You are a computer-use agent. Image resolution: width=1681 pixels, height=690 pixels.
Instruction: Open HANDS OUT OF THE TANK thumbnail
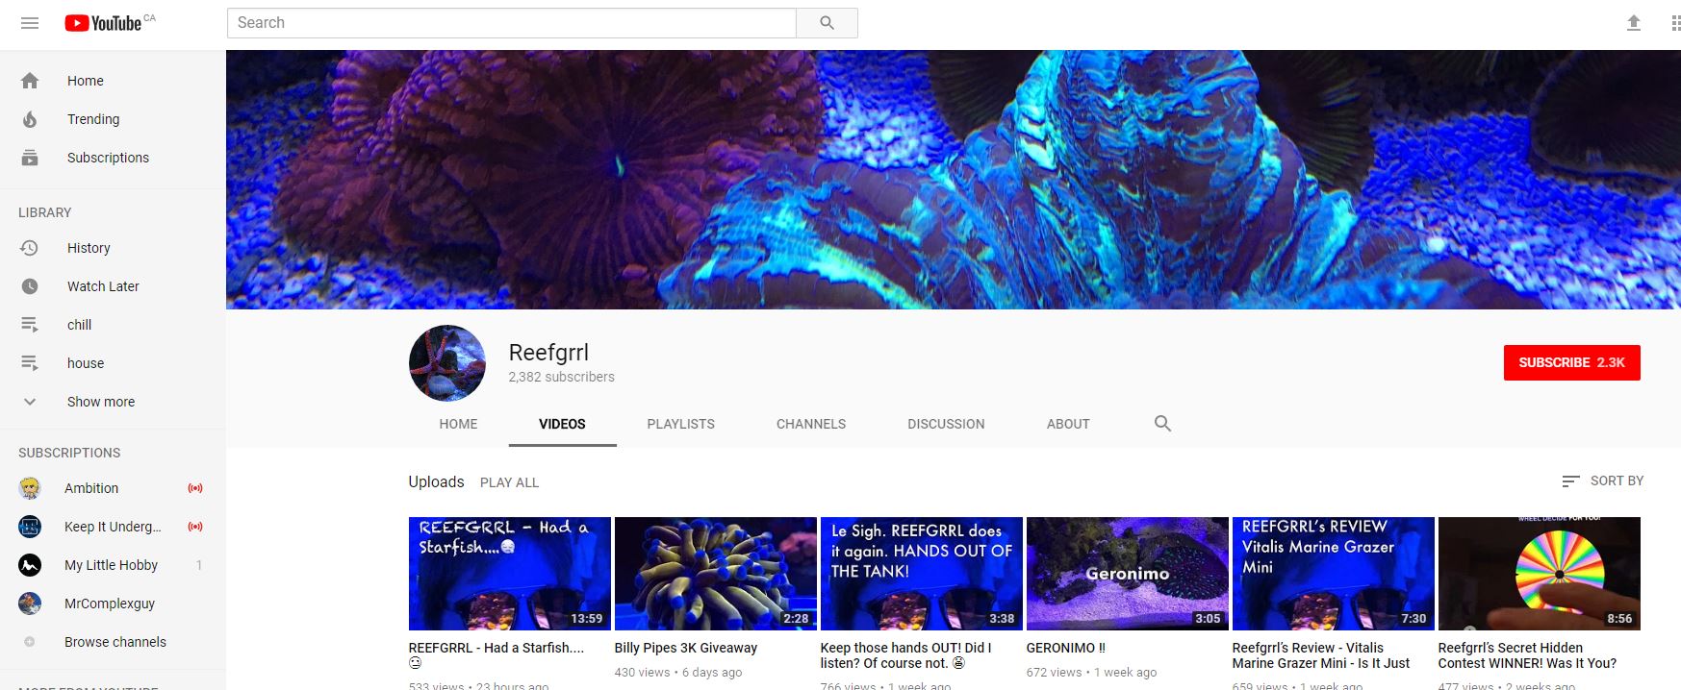pyautogui.click(x=922, y=574)
